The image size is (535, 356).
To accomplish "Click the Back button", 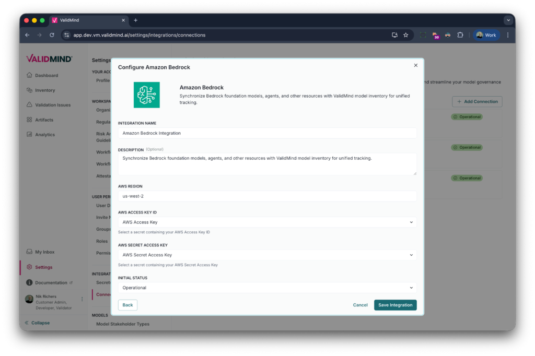I will click(127, 305).
